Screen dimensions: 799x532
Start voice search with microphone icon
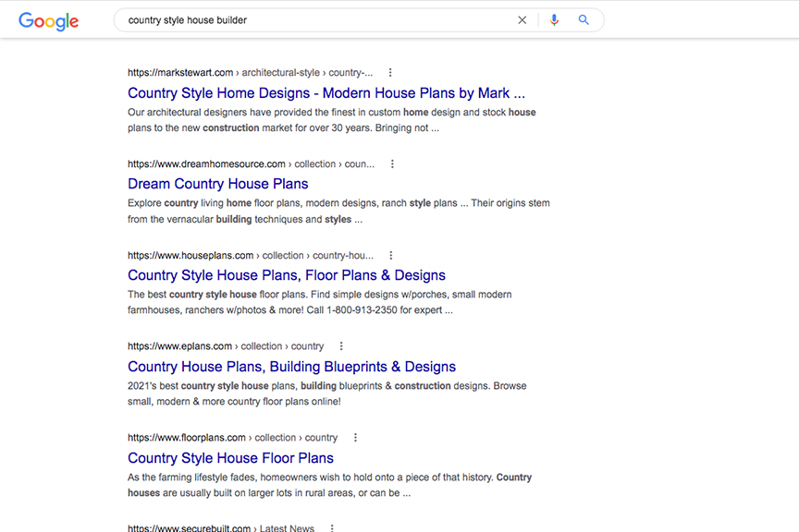(x=554, y=20)
